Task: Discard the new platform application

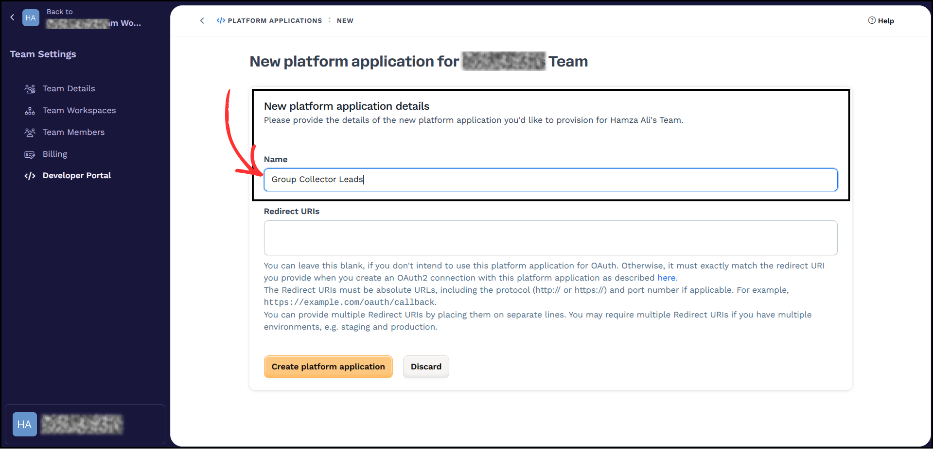Action: pos(425,367)
